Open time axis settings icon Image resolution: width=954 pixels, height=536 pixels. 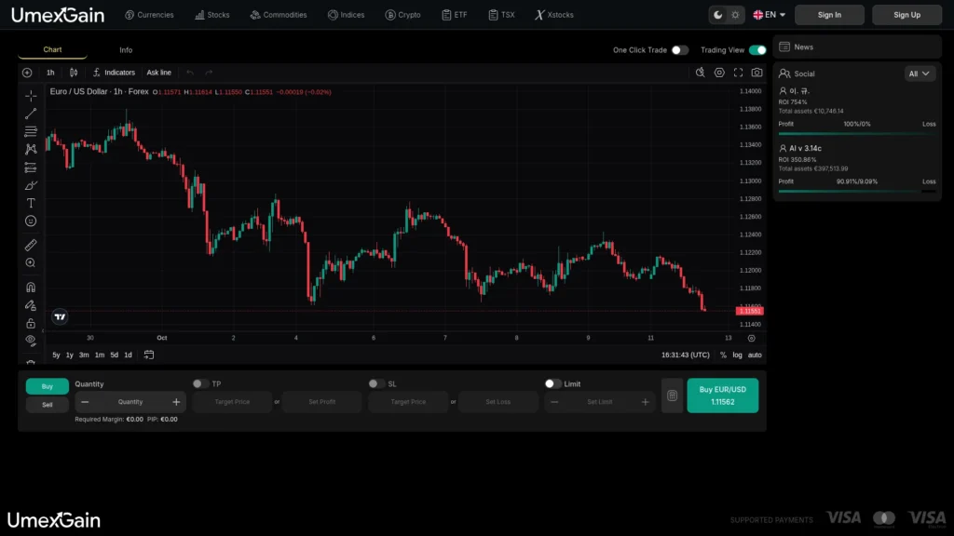[752, 338]
